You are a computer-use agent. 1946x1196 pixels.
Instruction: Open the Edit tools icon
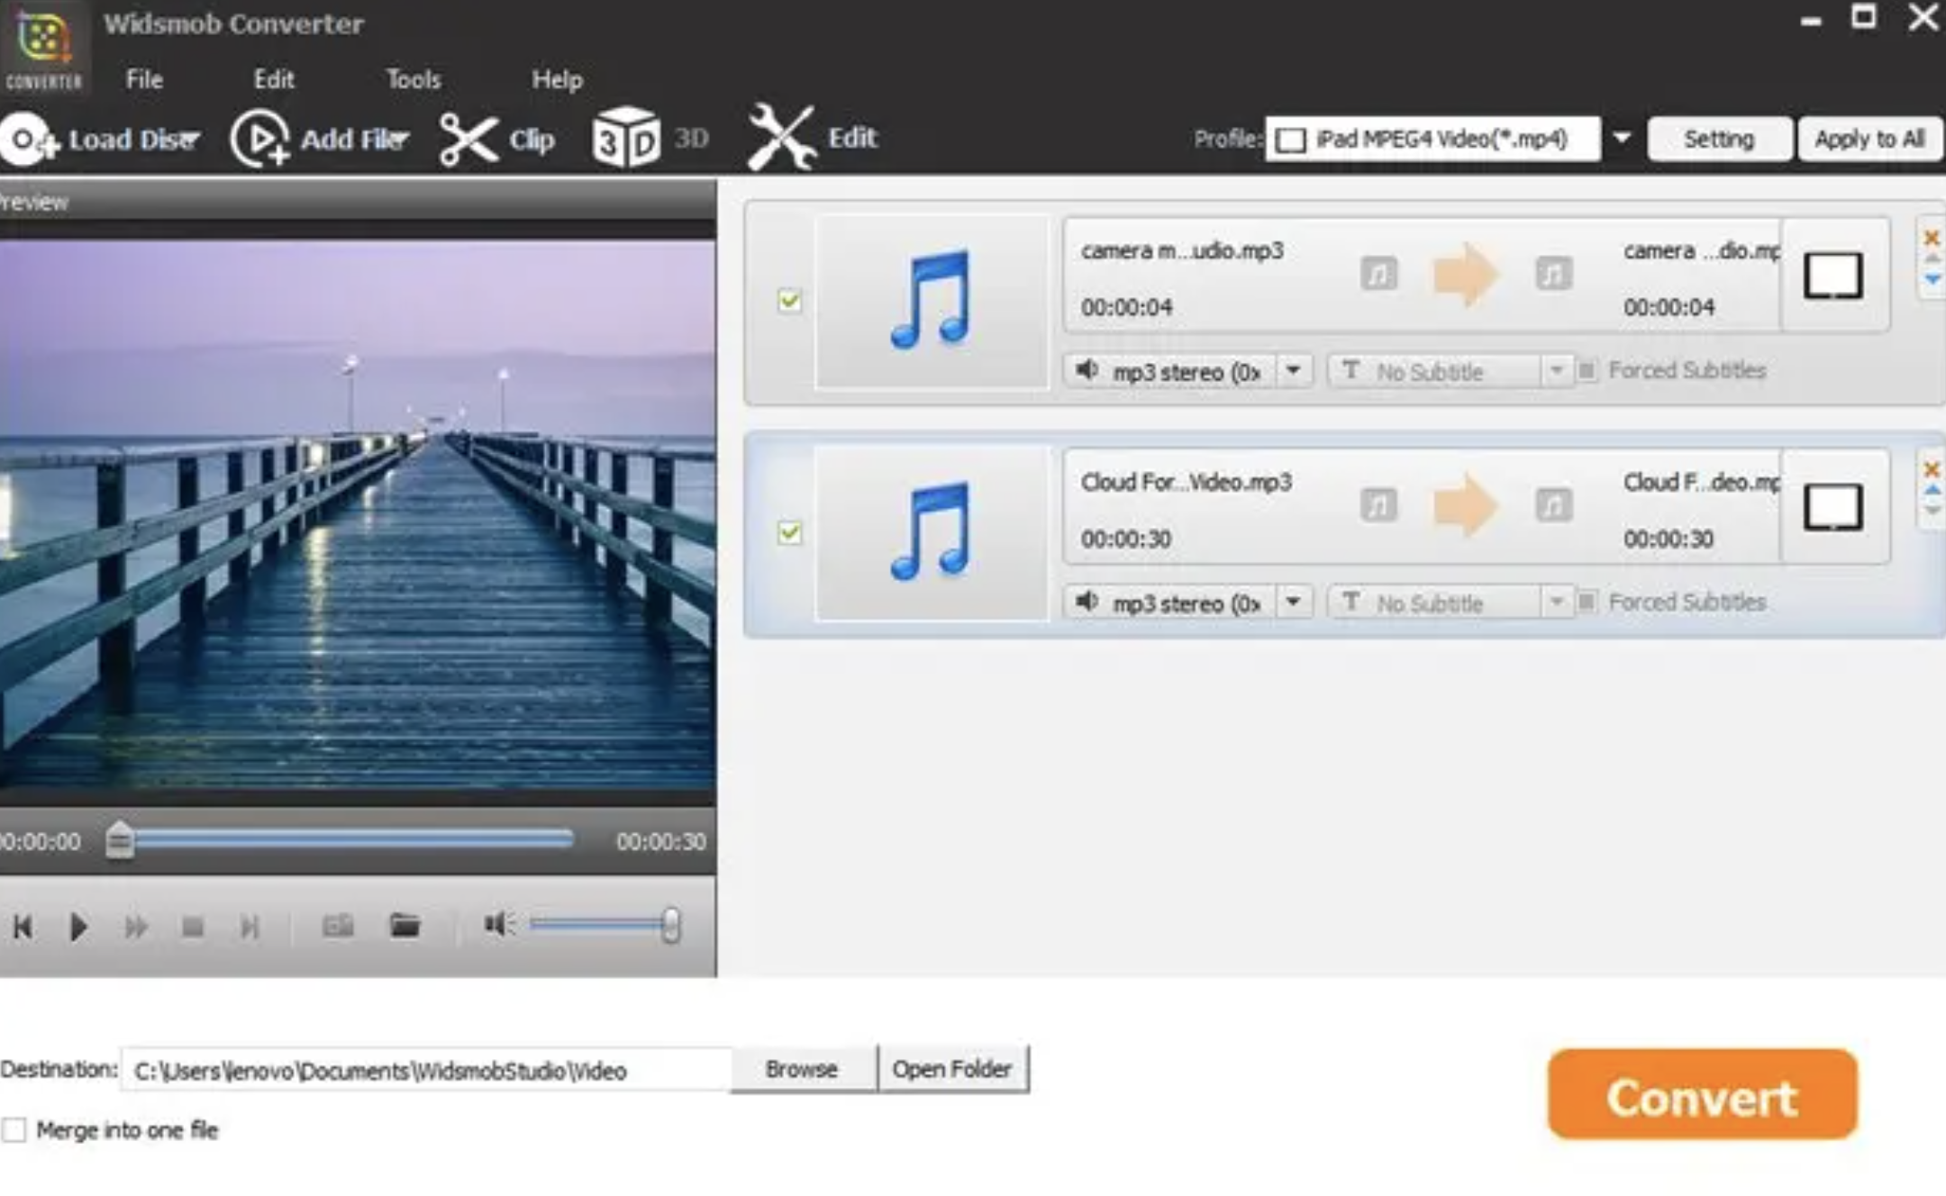[781, 138]
